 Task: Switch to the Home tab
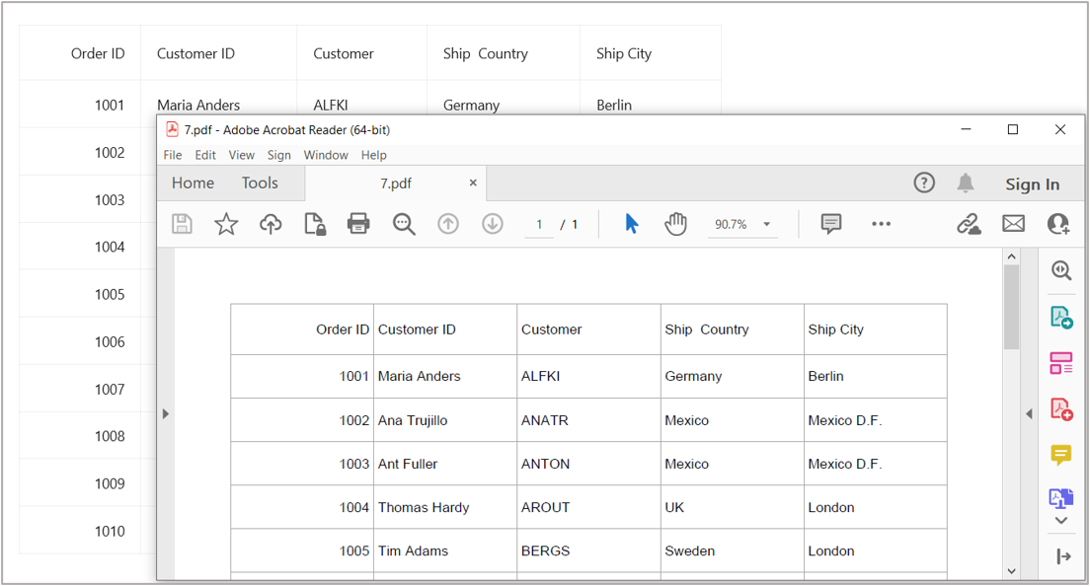point(193,183)
